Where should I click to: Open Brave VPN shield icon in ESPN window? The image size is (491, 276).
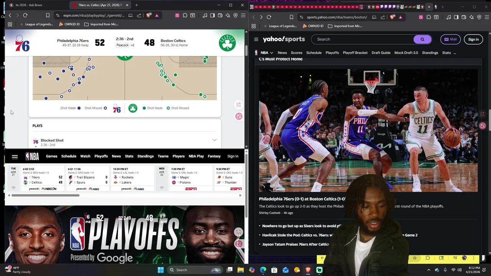coord(236,15)
